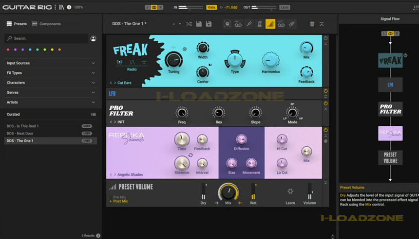Toggle the Preset Volume bars icon
This screenshot has width=419, height=239.
coord(270,24)
